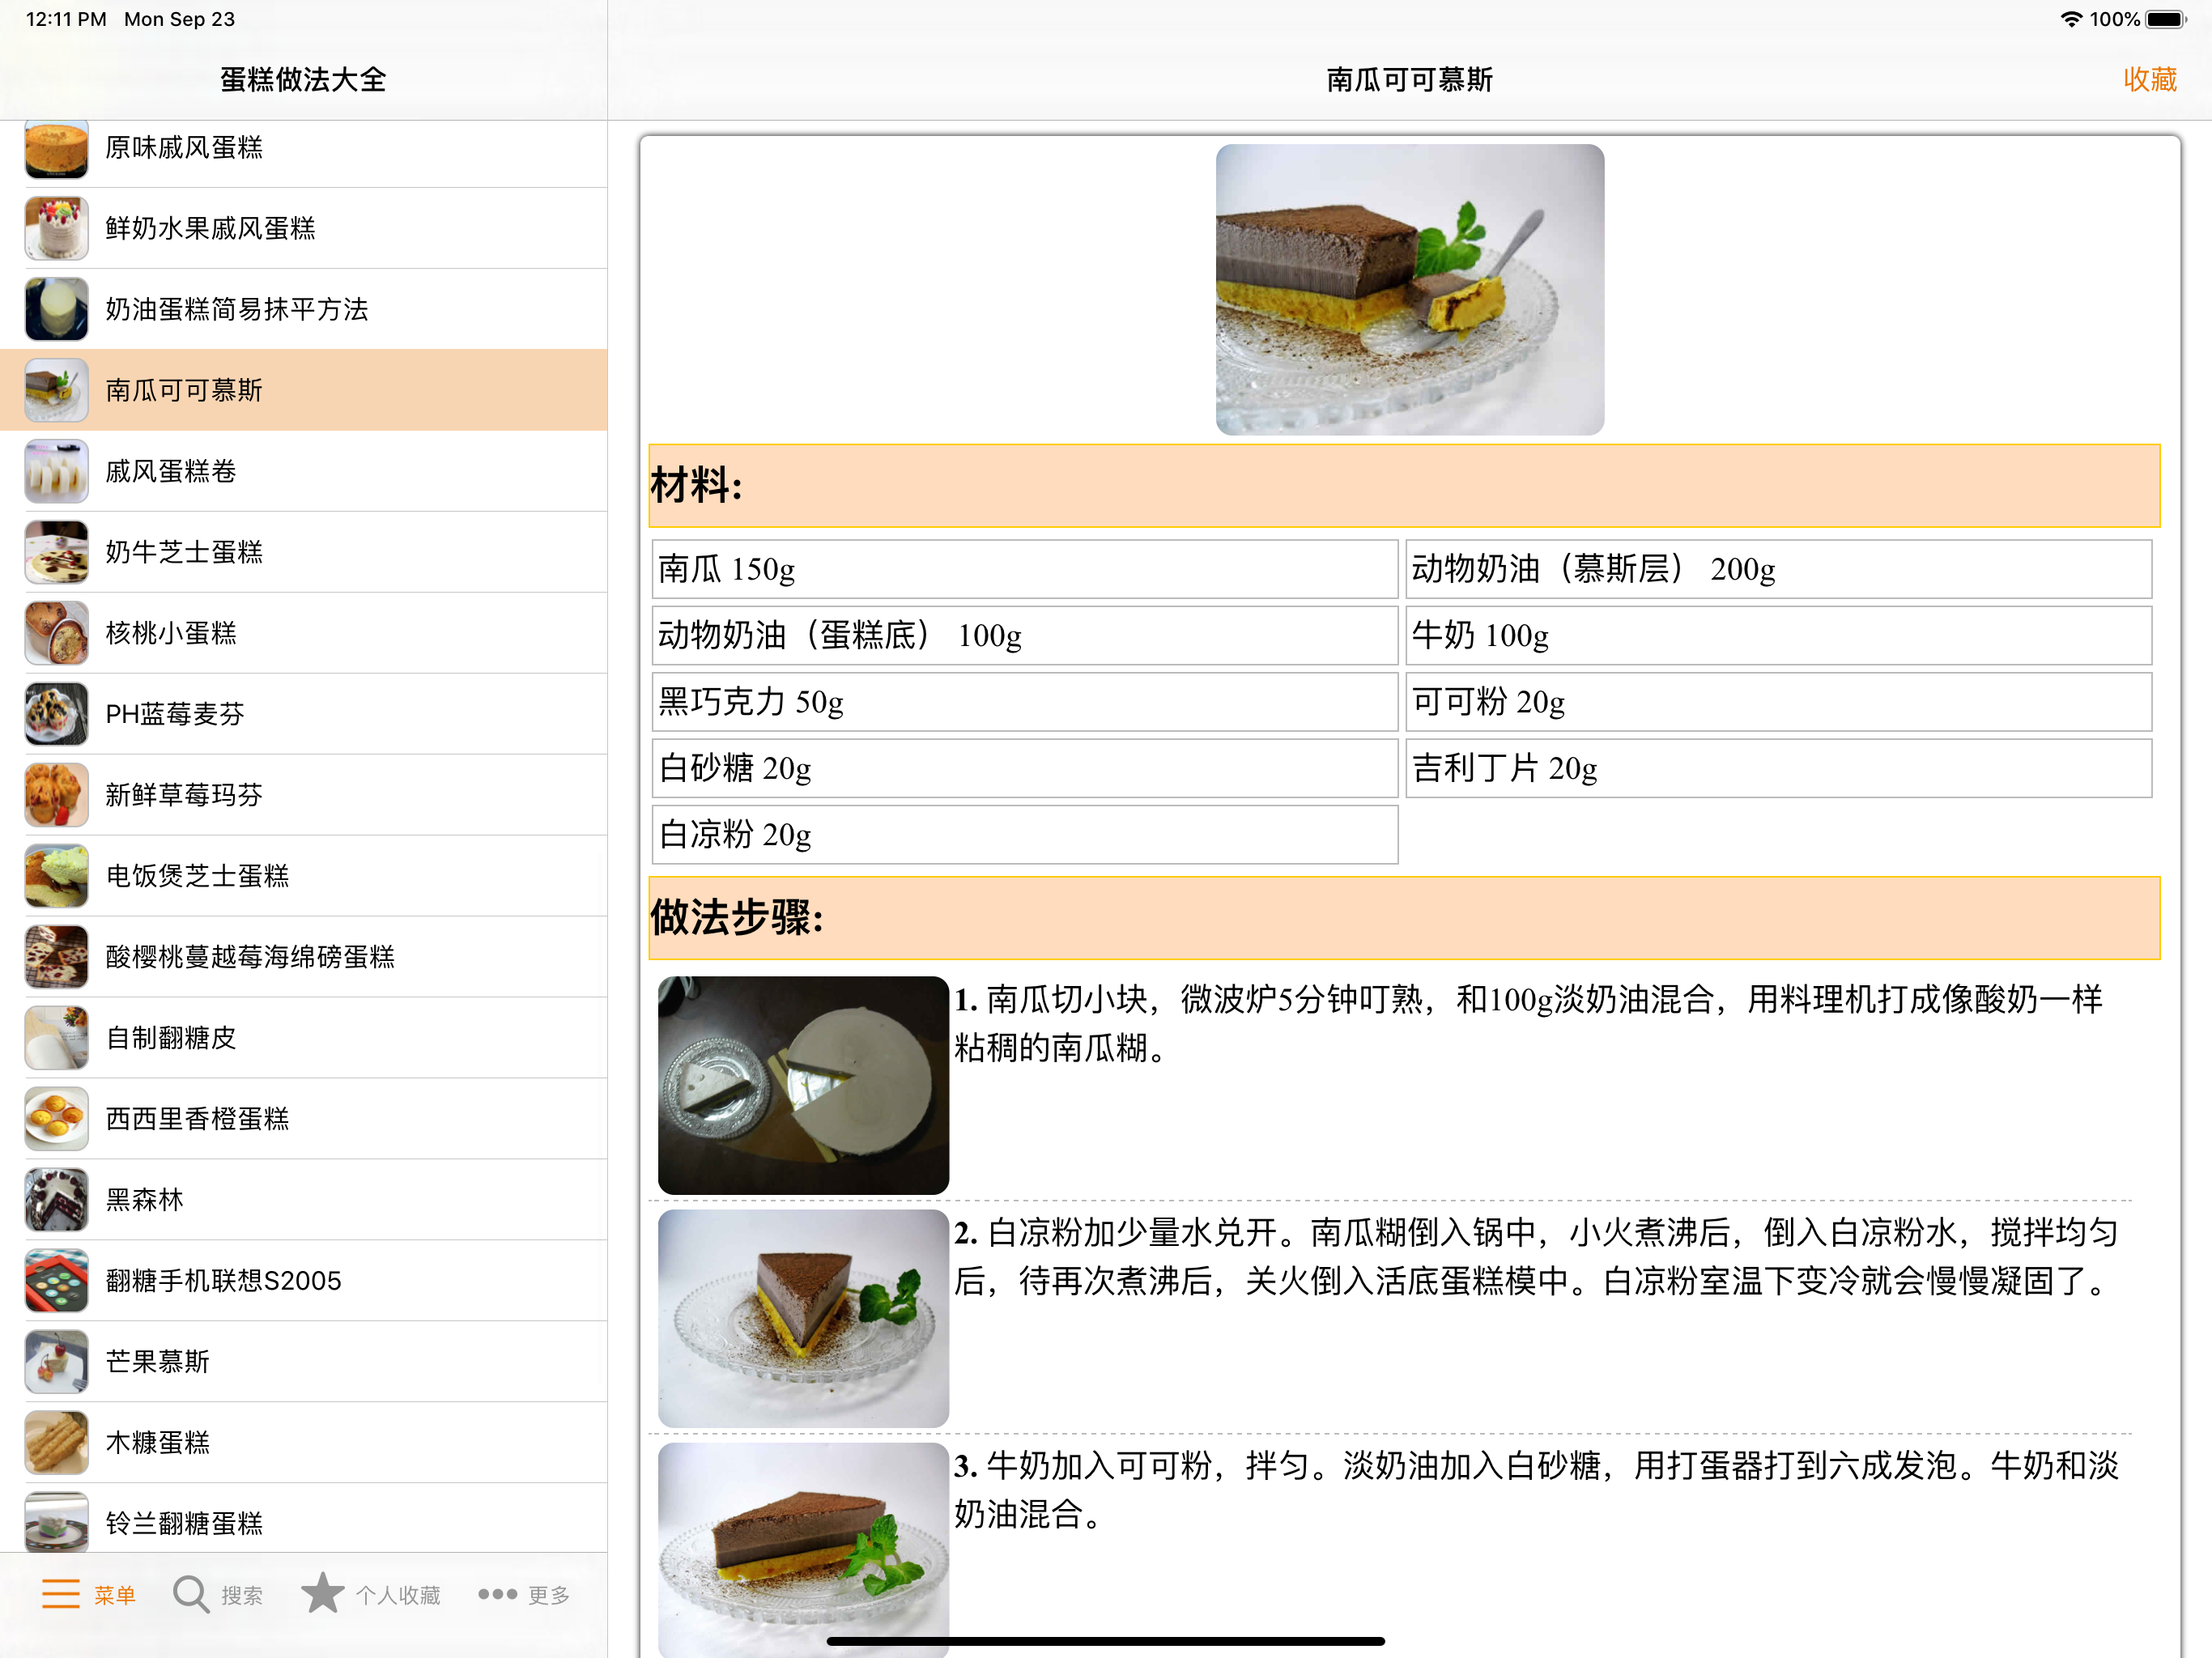Image resolution: width=2212 pixels, height=1658 pixels.
Task: Select highlighted 南瓜可可慕斯 list text
Action: pyautogui.click(x=184, y=390)
